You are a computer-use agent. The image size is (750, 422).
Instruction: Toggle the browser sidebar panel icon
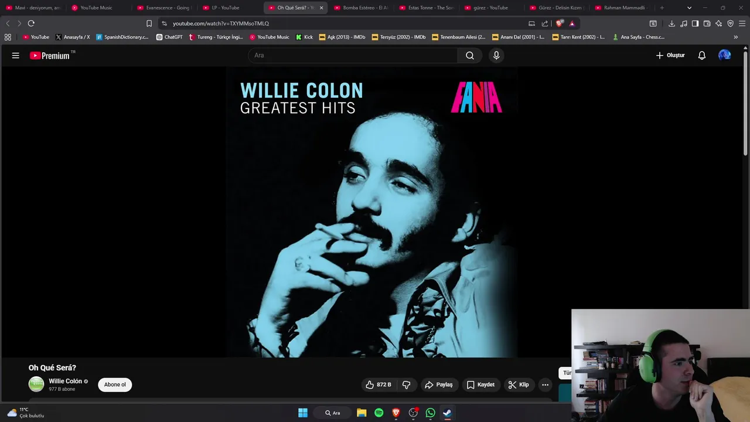[x=695, y=23]
